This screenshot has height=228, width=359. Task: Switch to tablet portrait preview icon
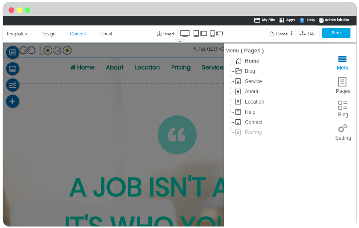tap(196, 34)
